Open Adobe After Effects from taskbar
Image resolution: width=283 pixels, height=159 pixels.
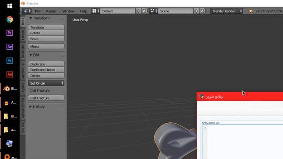10,47
